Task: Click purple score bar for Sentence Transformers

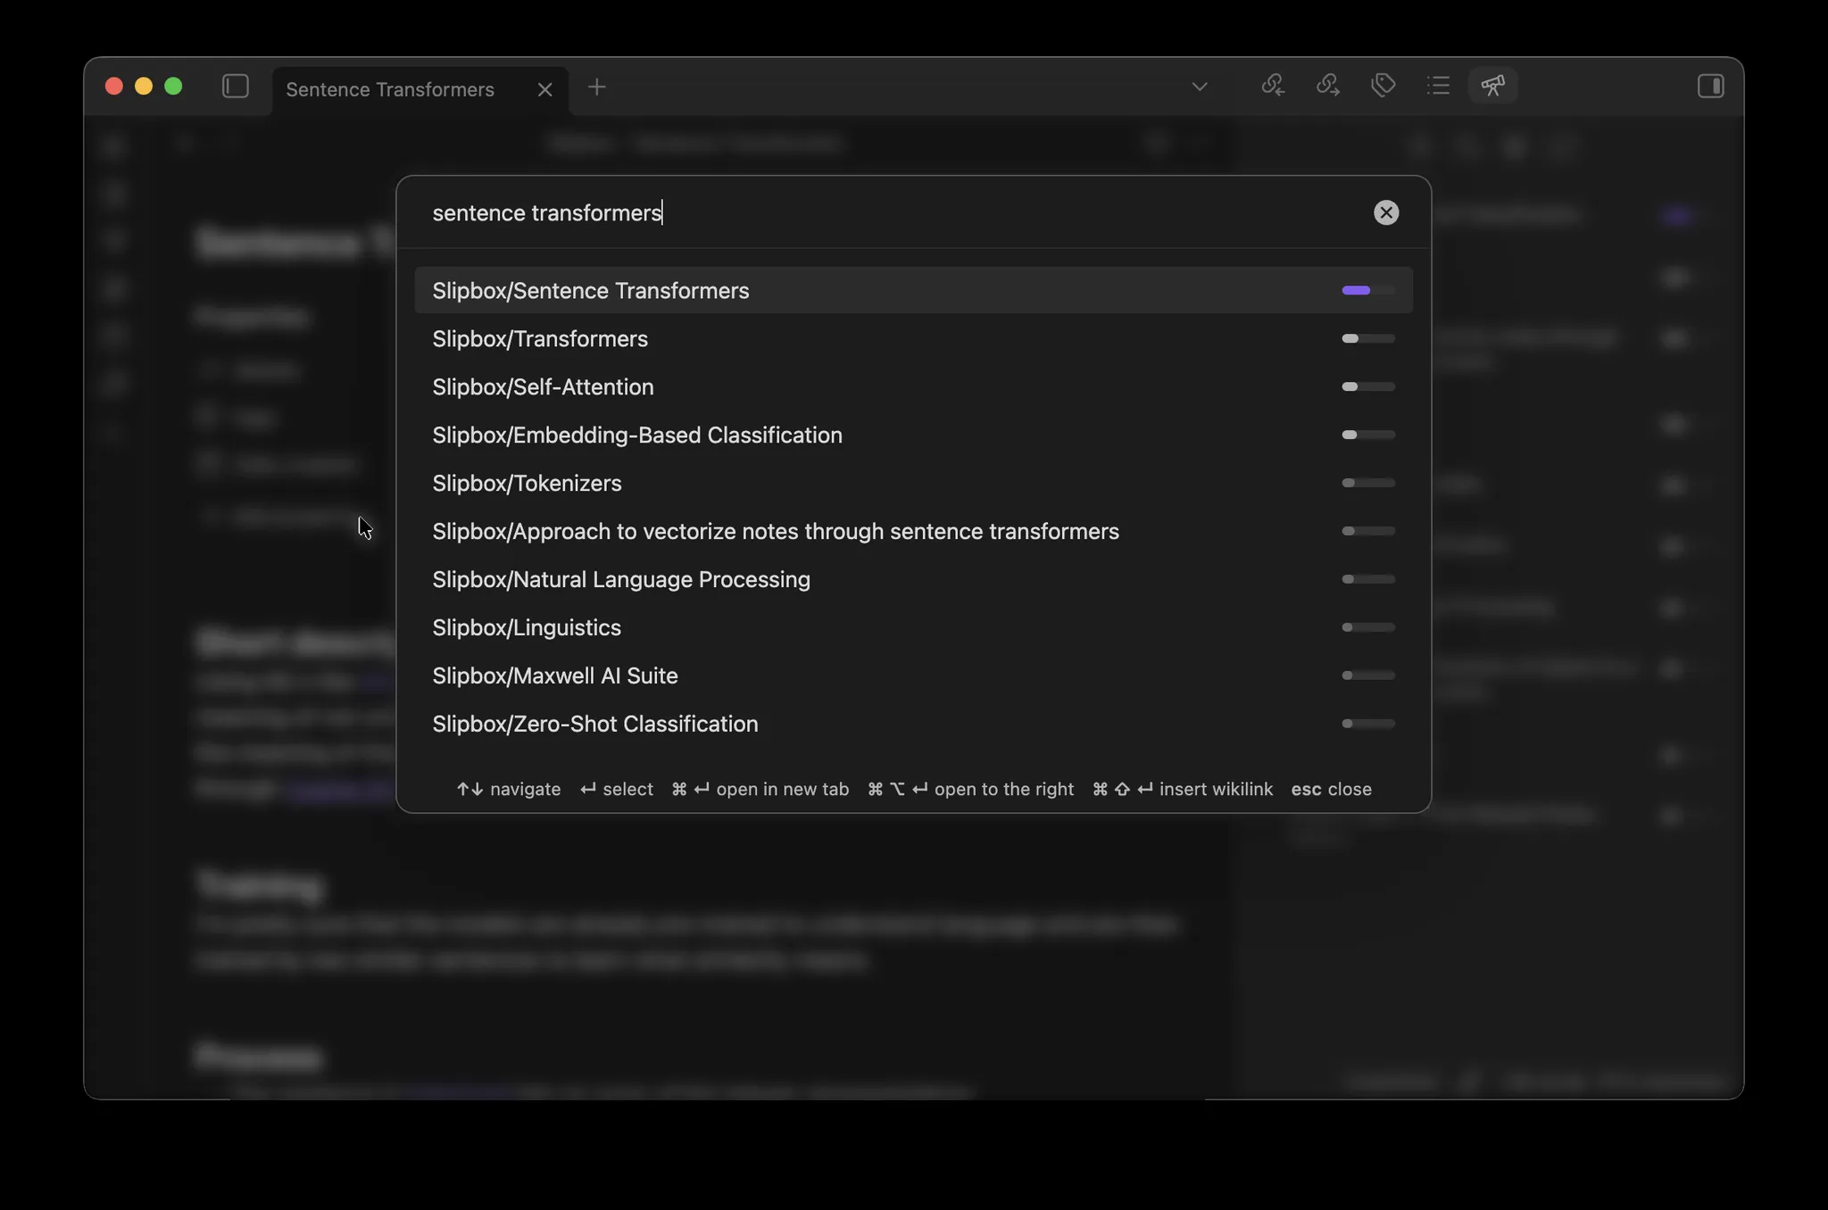Action: (x=1368, y=290)
